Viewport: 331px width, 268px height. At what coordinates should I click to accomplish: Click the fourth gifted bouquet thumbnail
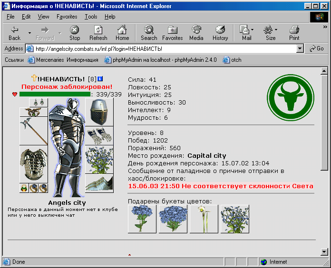(235, 219)
